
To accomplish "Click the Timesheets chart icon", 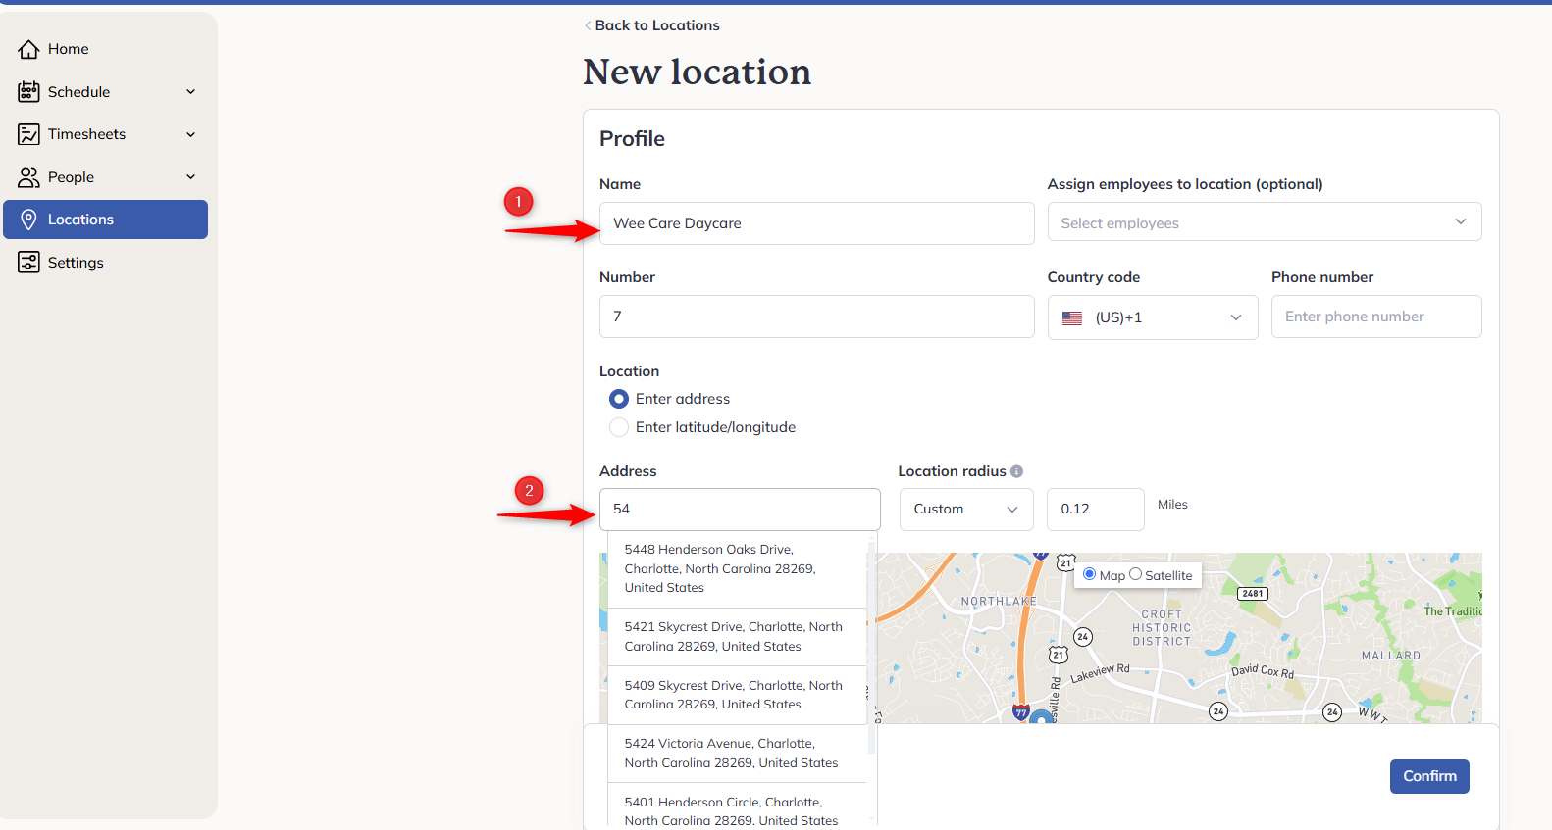I will click(x=28, y=134).
